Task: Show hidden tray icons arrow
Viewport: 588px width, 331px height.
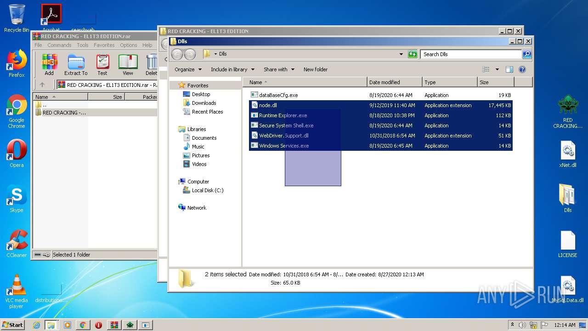Action: tap(512, 325)
